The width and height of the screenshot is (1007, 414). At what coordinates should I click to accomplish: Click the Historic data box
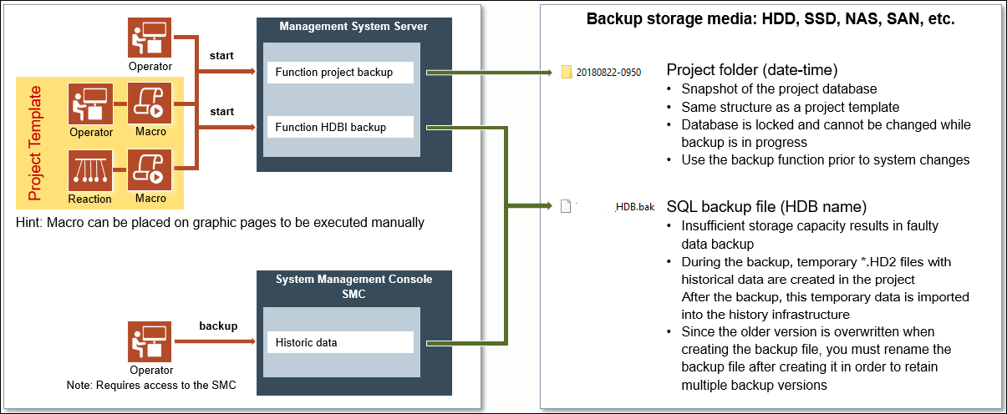340,342
